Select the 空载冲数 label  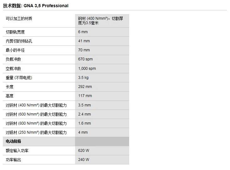(14, 69)
